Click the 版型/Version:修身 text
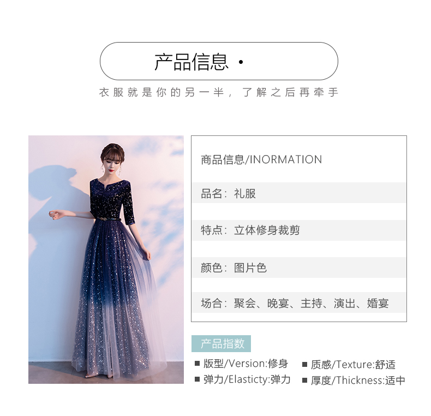This screenshot has height=416, width=431. [246, 364]
